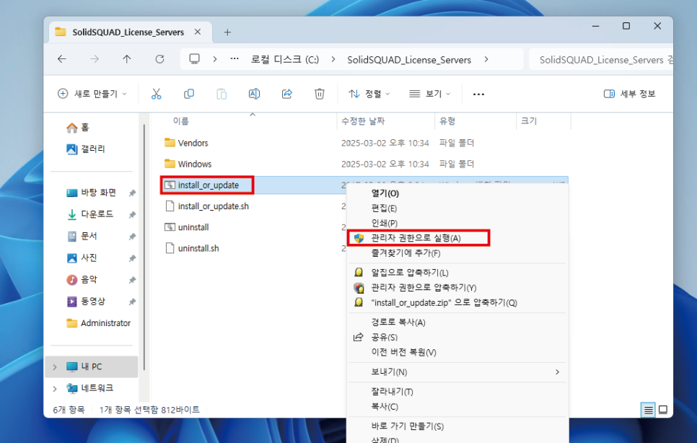This screenshot has height=443, width=697.
Task: Expand the 내 PC tree node
Action: click(55, 367)
